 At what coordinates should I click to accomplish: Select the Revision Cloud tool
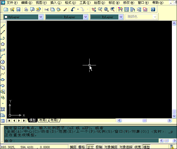[x=3, y=68]
